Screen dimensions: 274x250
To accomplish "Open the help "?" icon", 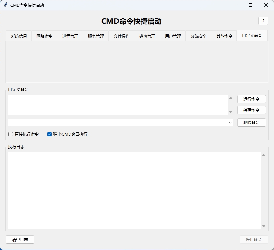I will (x=263, y=21).
